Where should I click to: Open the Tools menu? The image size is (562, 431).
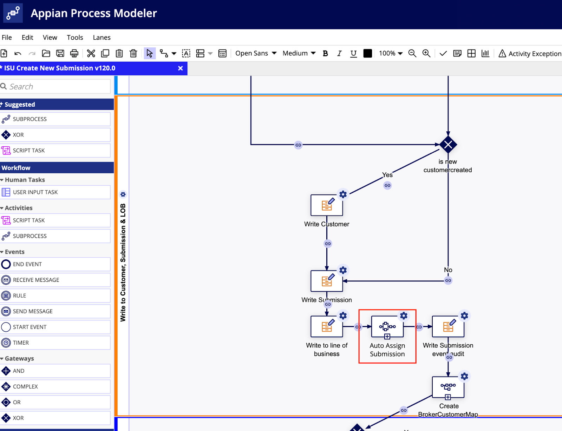point(75,38)
